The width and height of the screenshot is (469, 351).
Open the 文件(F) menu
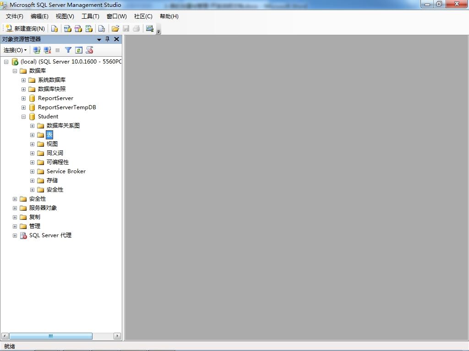(14, 16)
